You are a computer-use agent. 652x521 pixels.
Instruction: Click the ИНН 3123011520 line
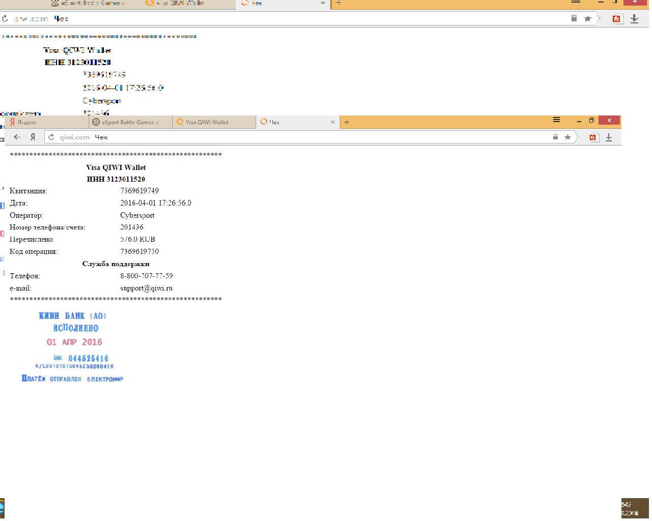coord(116,179)
